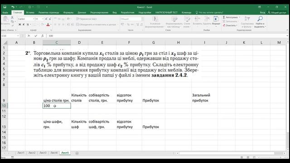This screenshot has height=163, width=290.
Task: Click Insert cells (Вставить) icon in Cells group
Action: (198, 21)
